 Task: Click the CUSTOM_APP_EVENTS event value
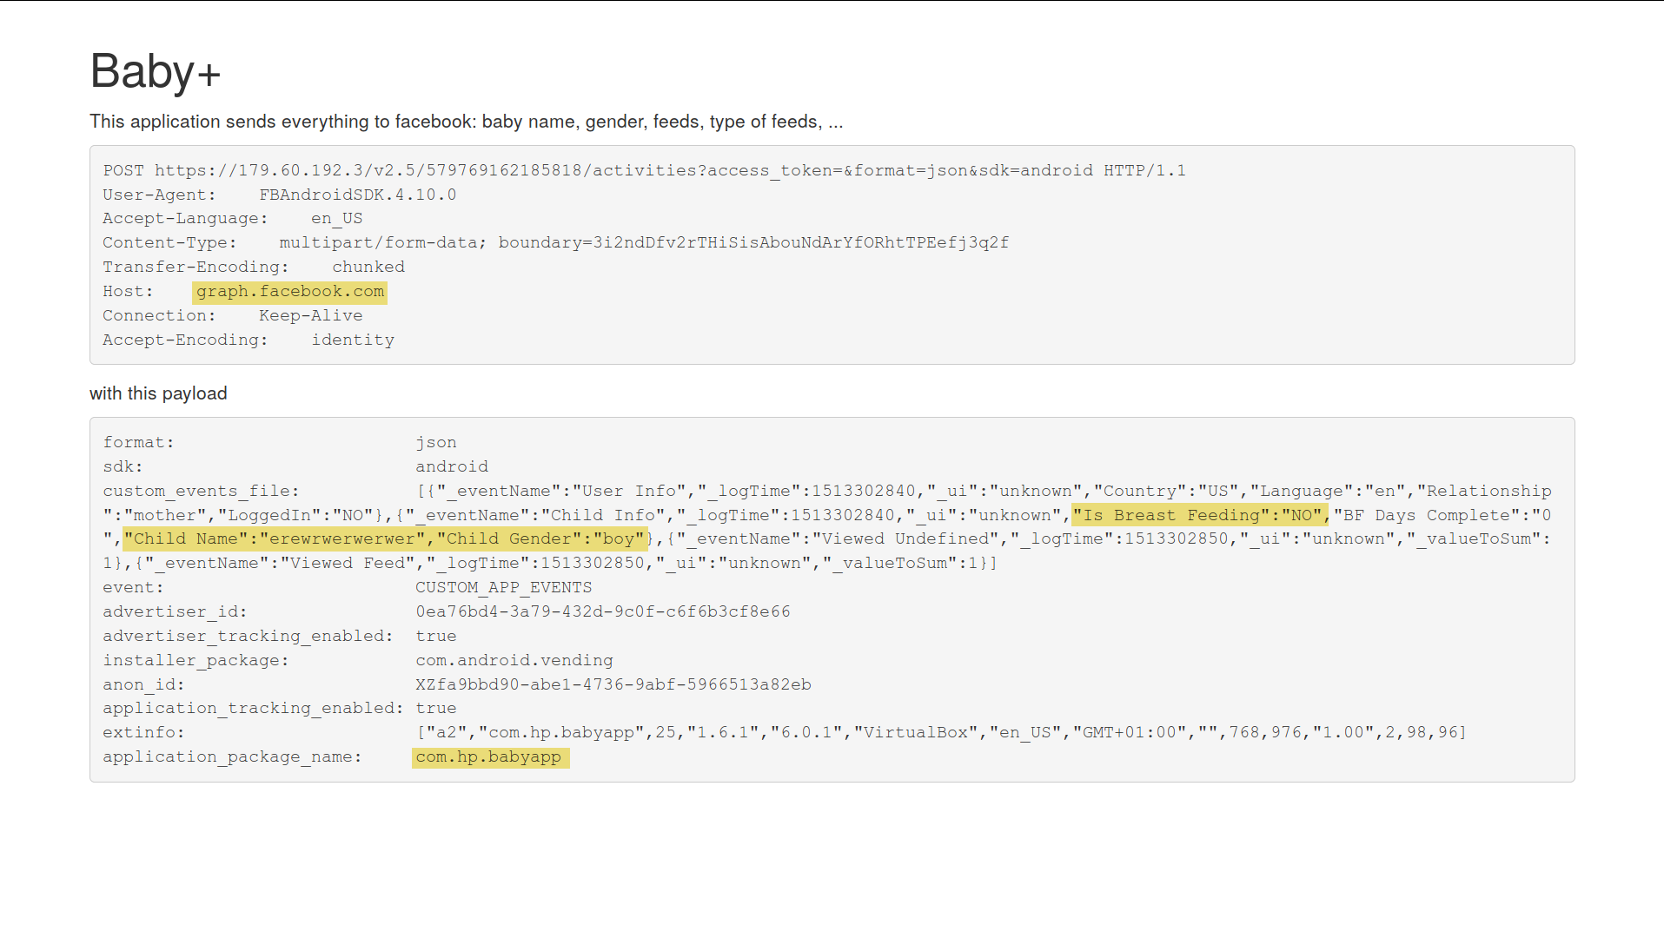tap(504, 588)
